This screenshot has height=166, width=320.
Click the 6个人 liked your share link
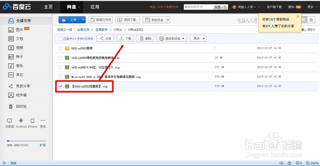coord(269,26)
